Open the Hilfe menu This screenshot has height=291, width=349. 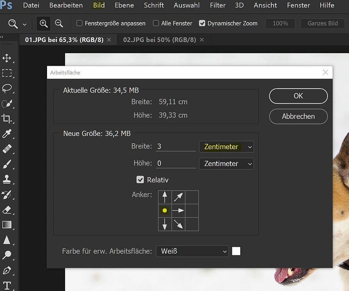pos(327,5)
